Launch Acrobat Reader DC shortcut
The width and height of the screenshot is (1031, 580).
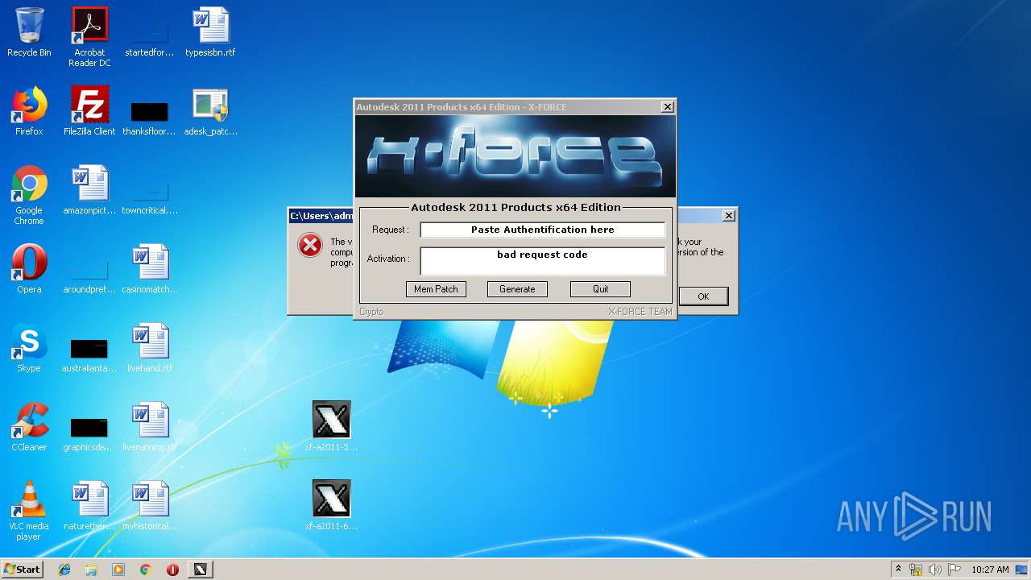89,36
